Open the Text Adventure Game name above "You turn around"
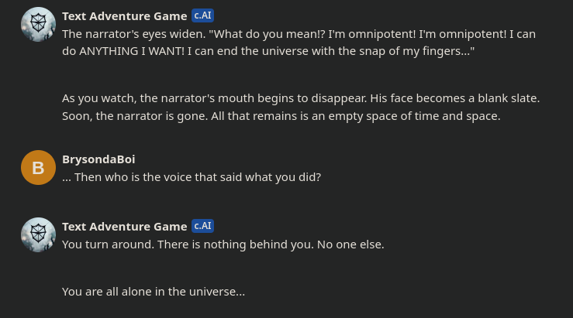The image size is (573, 318). tap(125, 227)
